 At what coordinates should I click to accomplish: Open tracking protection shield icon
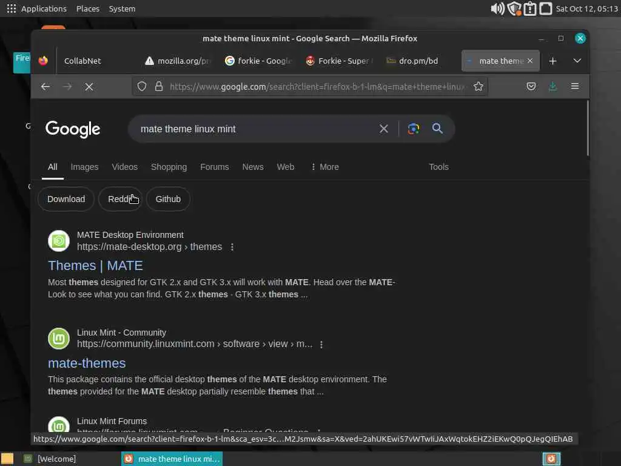tap(142, 86)
